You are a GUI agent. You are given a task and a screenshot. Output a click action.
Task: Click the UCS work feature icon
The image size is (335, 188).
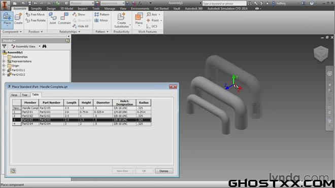(152, 26)
